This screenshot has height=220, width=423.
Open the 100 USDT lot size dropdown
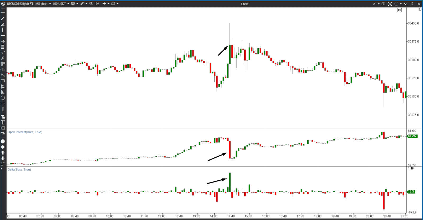(x=61, y=4)
